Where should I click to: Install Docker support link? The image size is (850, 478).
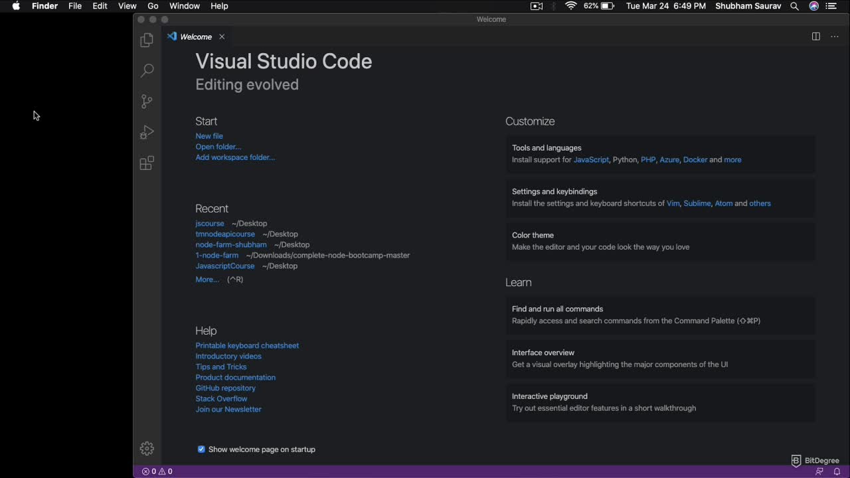(x=695, y=160)
